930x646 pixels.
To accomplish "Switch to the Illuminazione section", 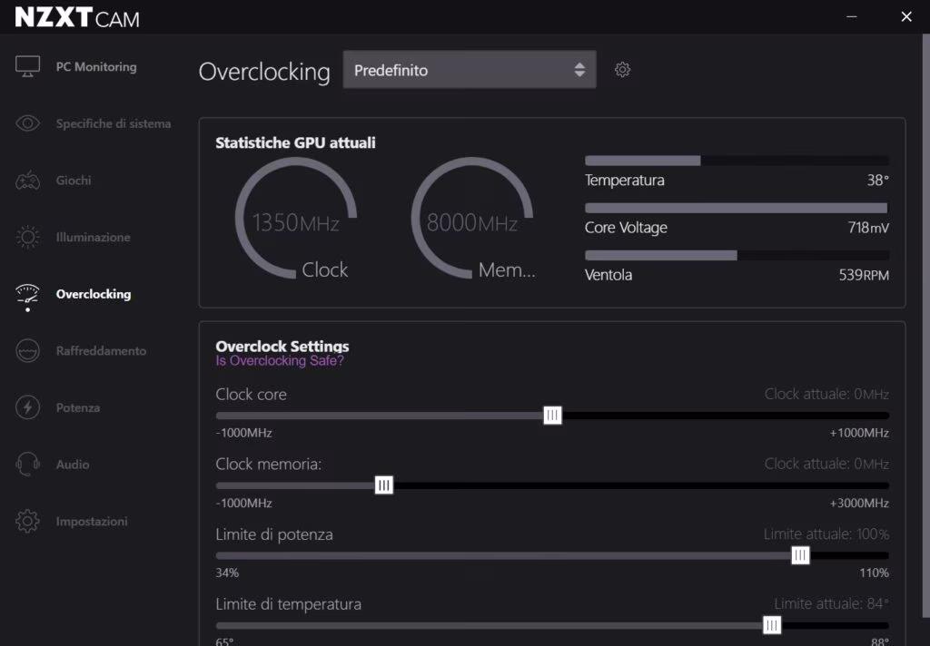I will (94, 237).
